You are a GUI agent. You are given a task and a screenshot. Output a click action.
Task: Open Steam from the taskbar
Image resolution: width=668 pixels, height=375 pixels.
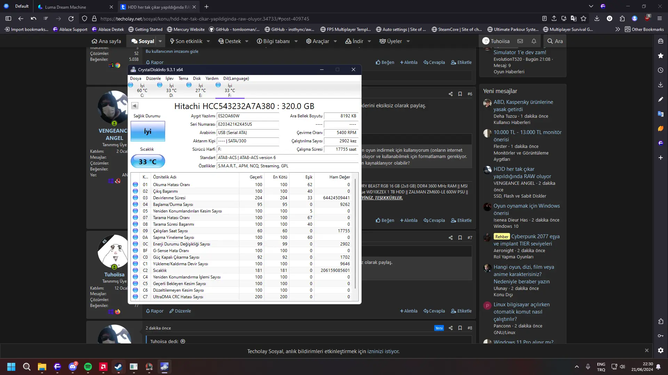[x=118, y=367]
